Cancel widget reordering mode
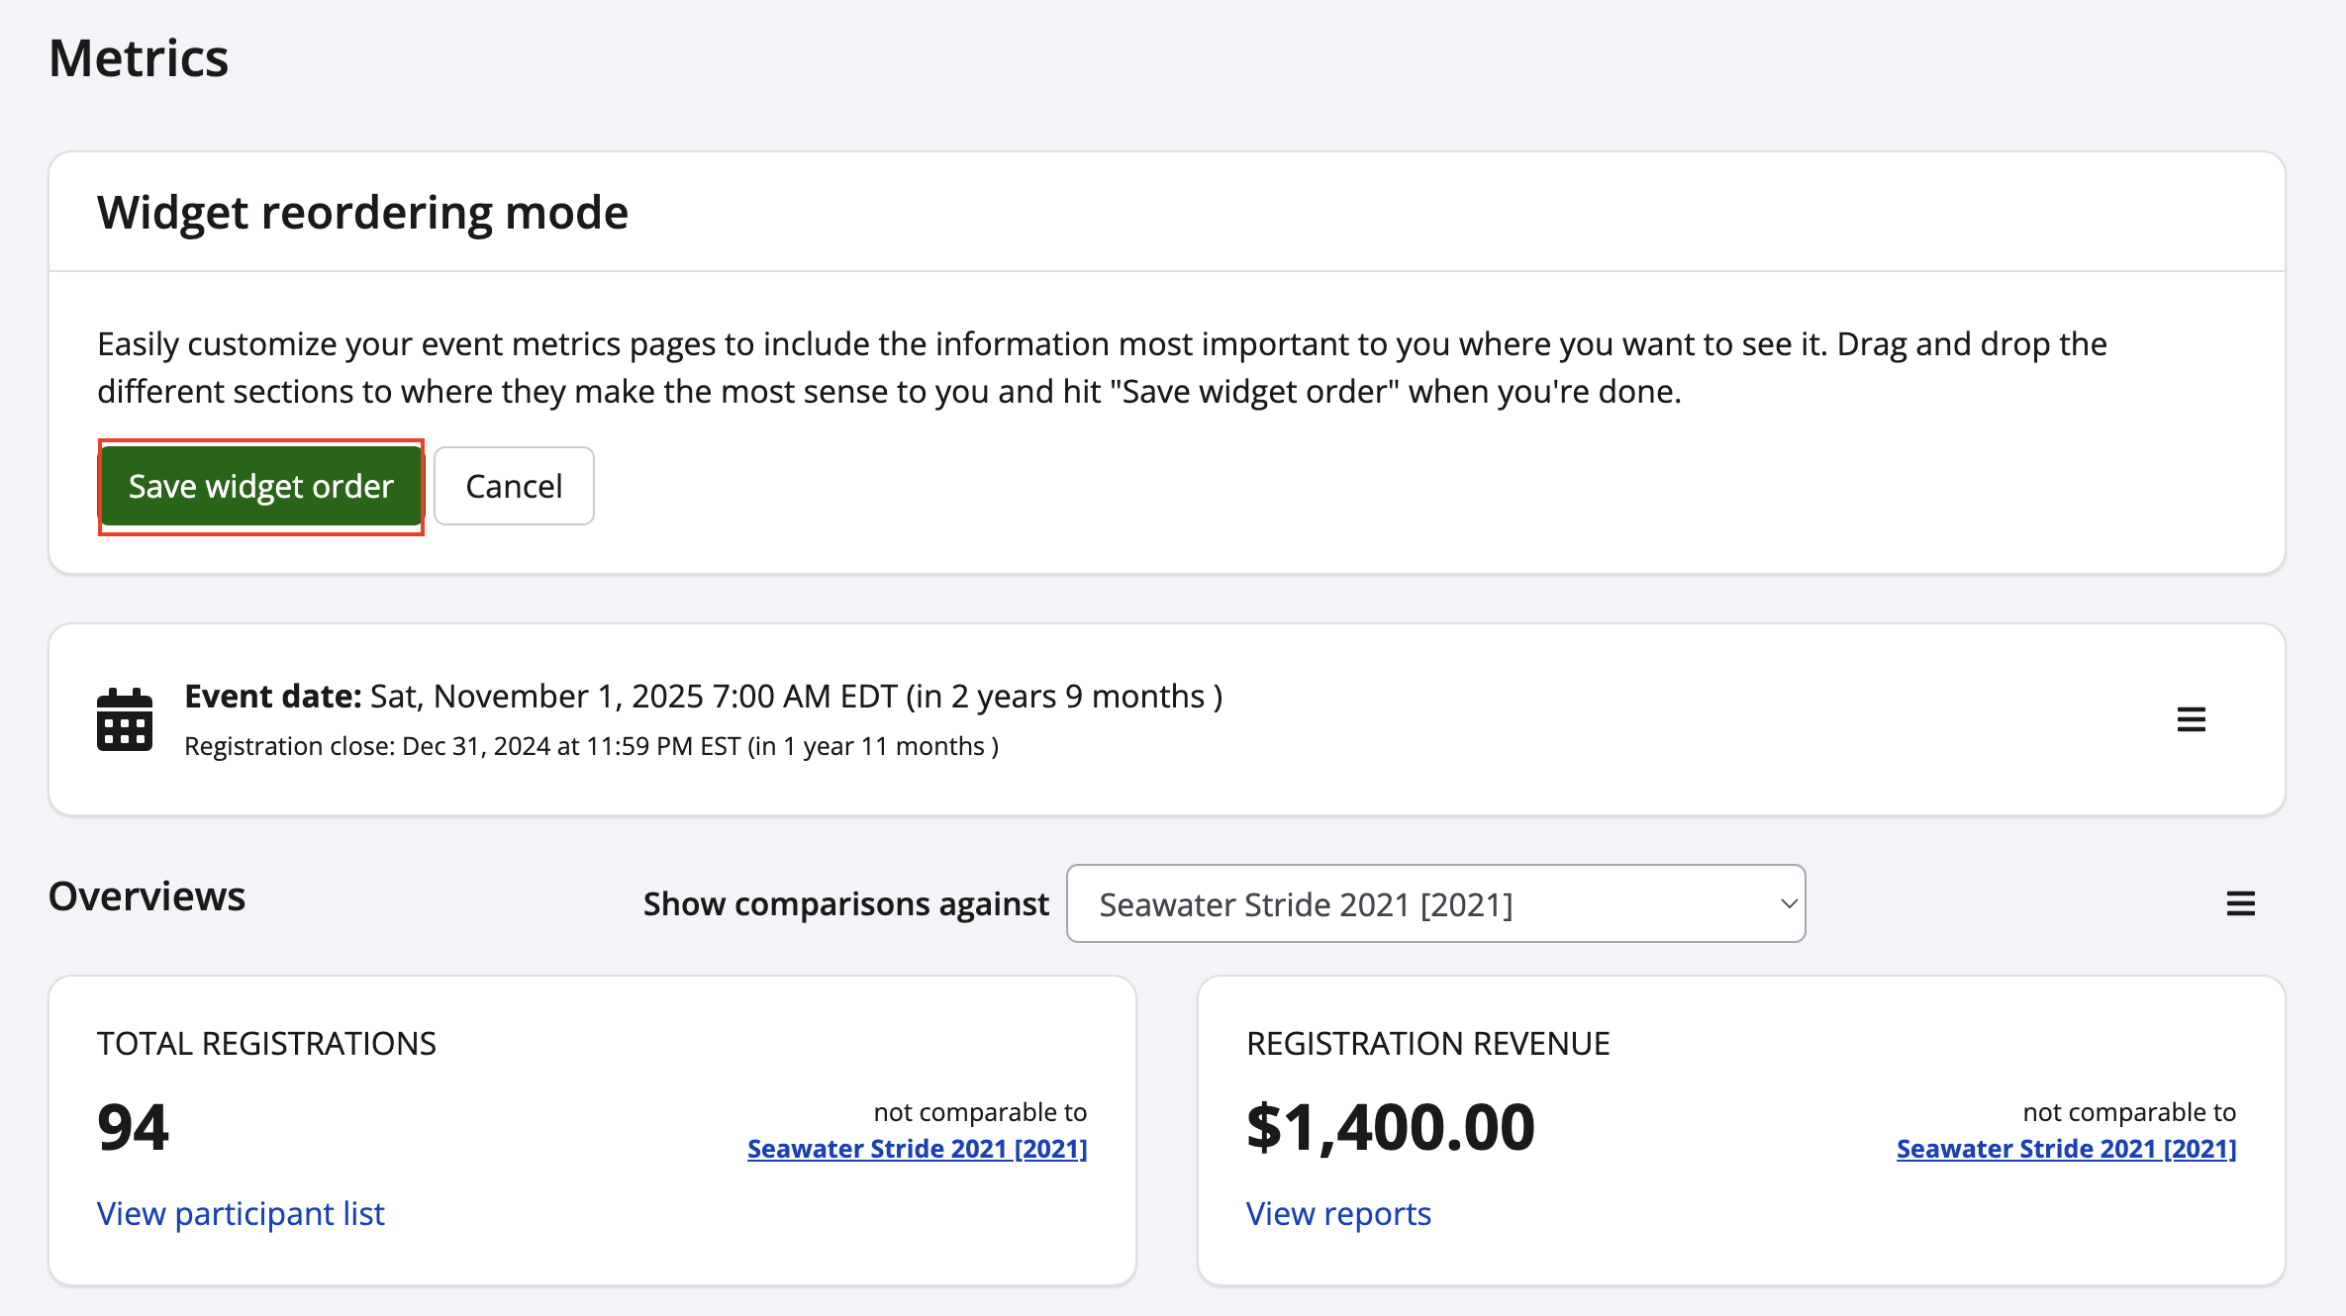 tap(514, 486)
